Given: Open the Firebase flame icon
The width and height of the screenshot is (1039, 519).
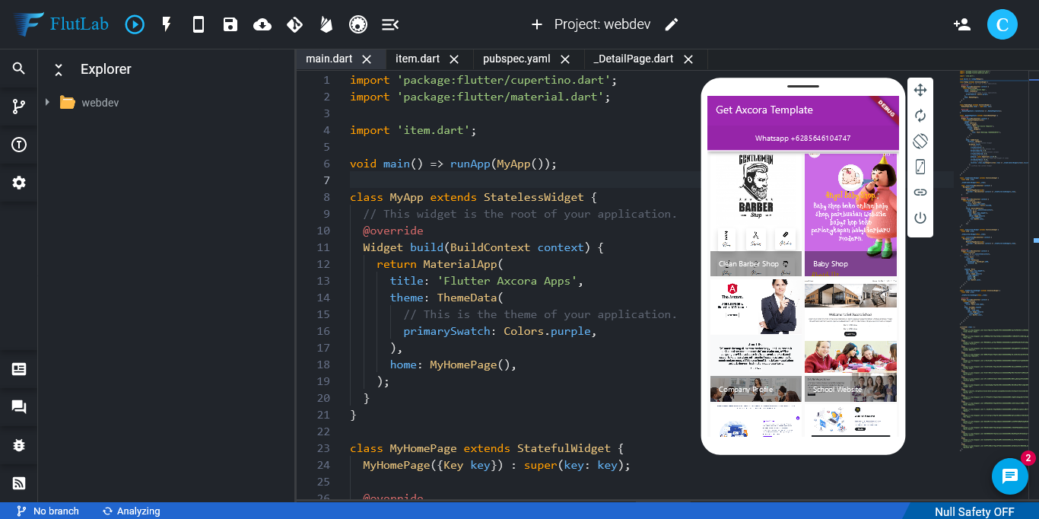Looking at the screenshot, I should (326, 24).
